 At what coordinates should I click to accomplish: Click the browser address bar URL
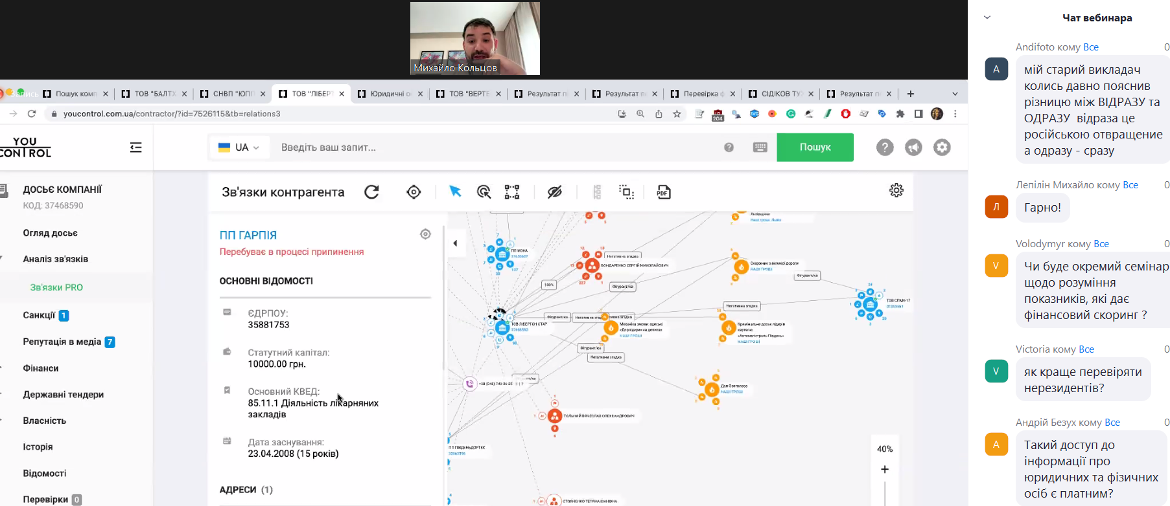click(172, 114)
